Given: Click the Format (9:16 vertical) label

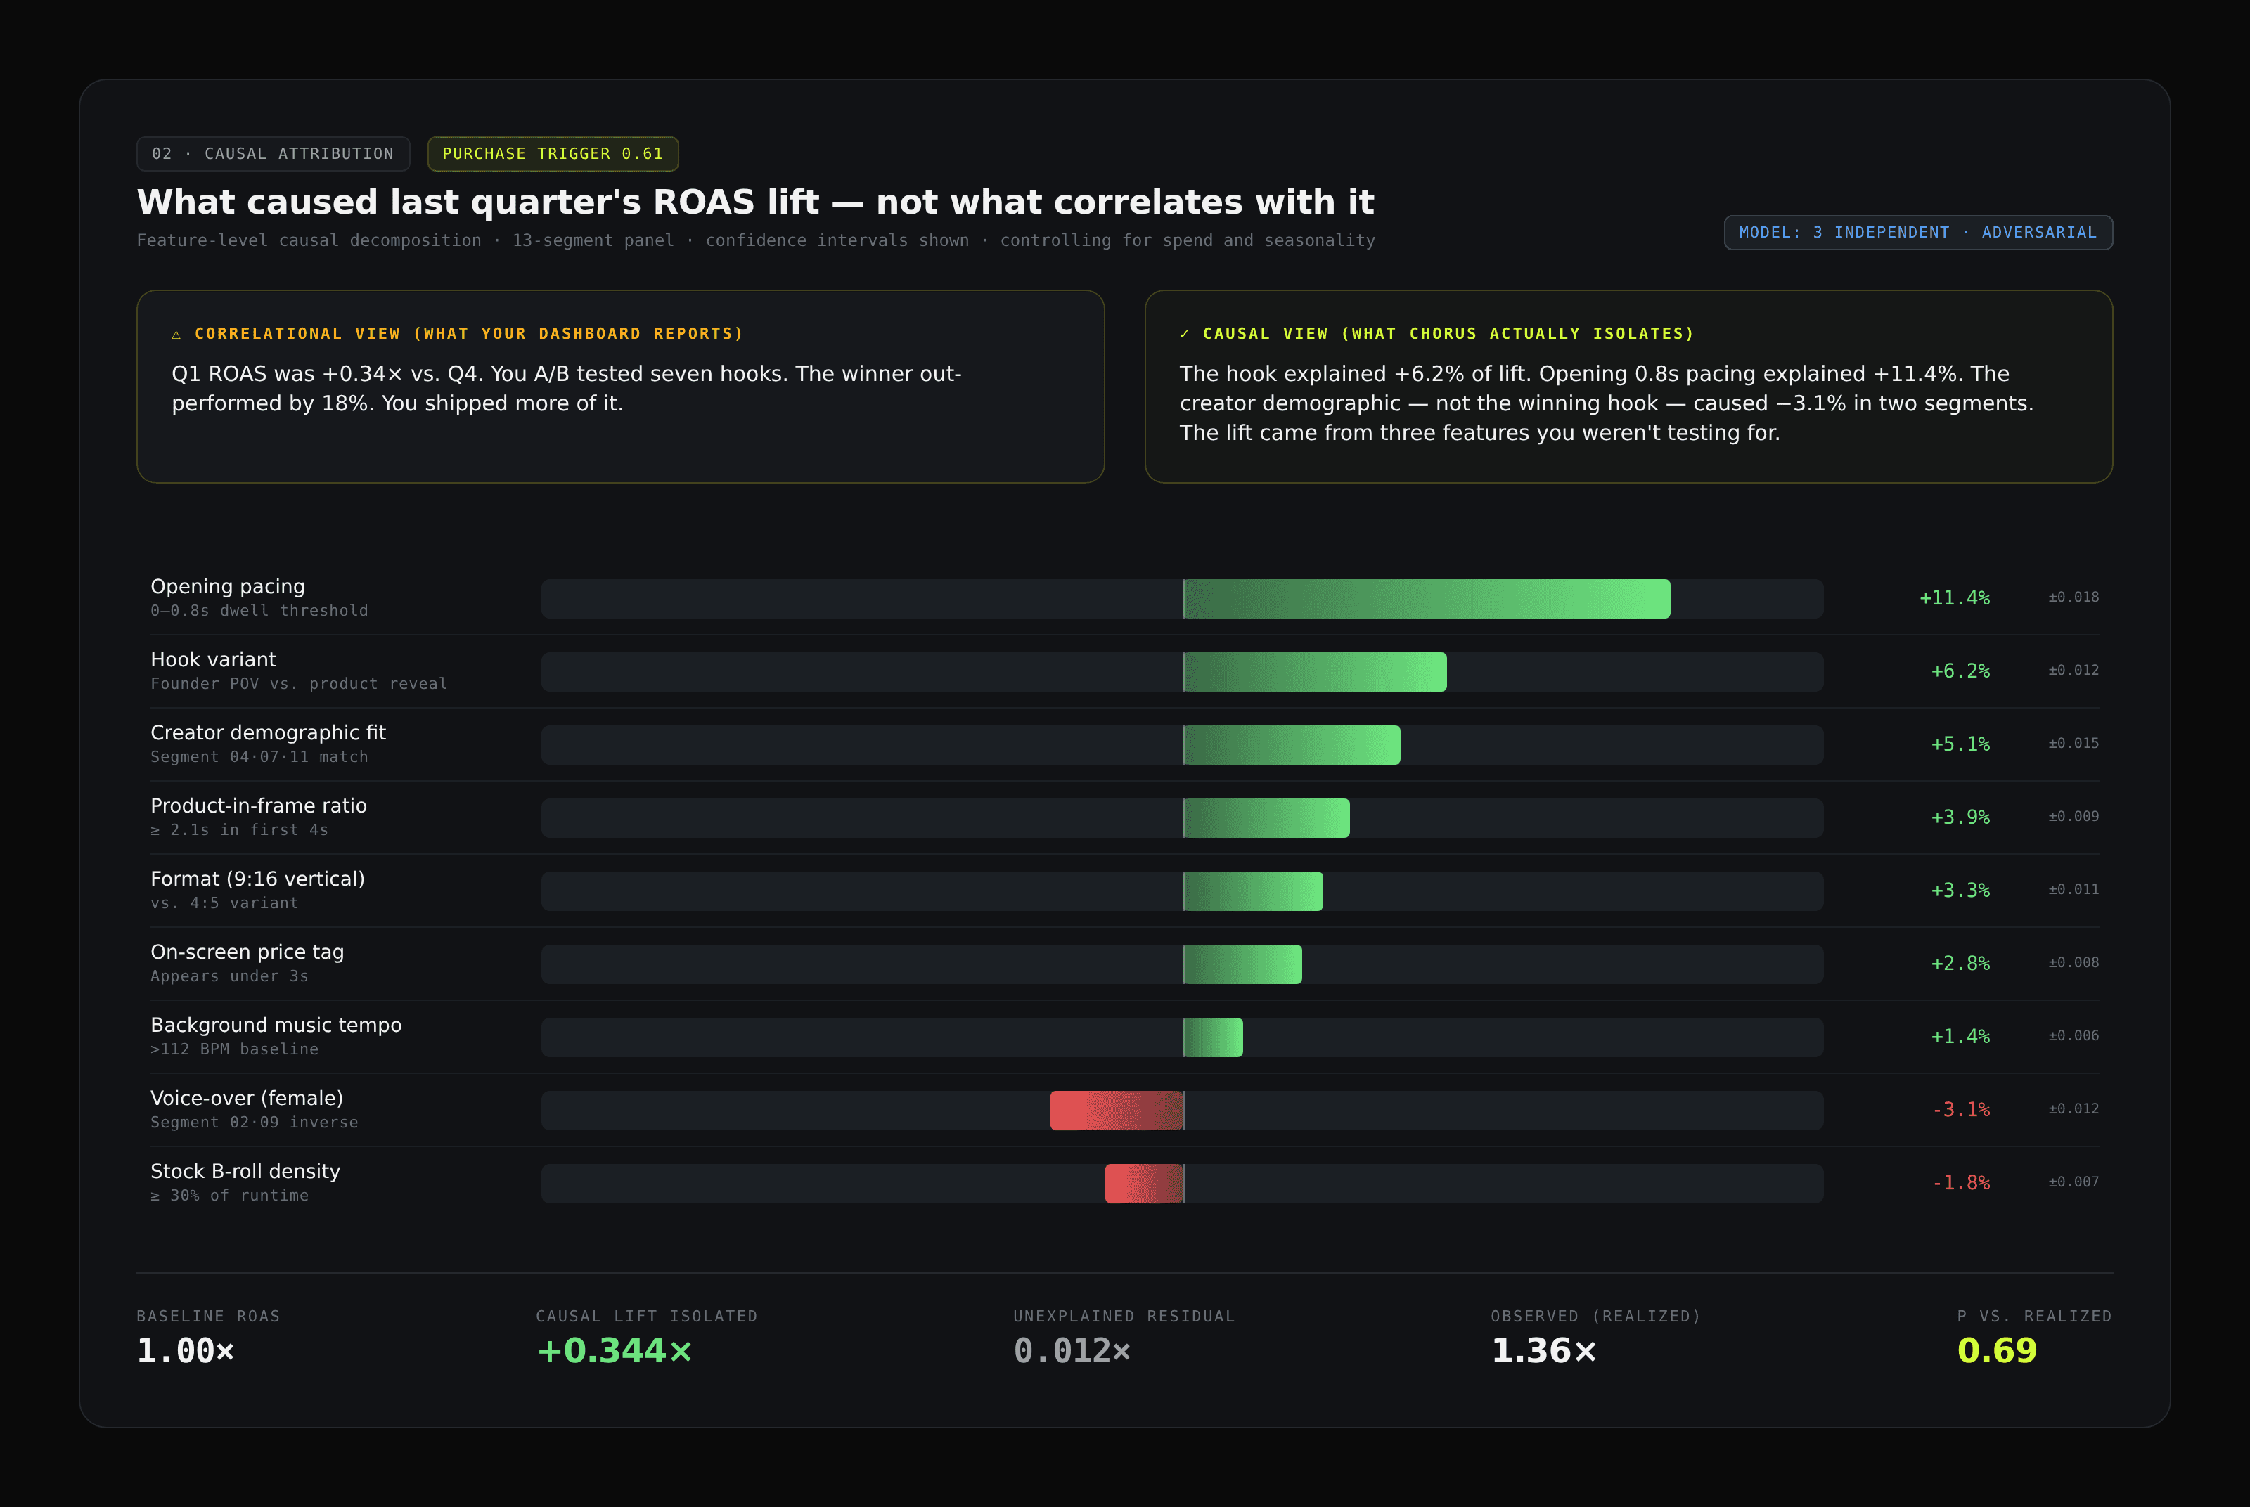Looking at the screenshot, I should point(257,879).
